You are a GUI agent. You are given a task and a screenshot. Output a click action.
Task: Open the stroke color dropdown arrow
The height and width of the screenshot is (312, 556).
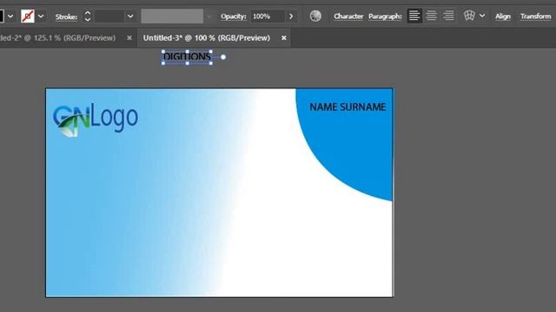click(41, 16)
